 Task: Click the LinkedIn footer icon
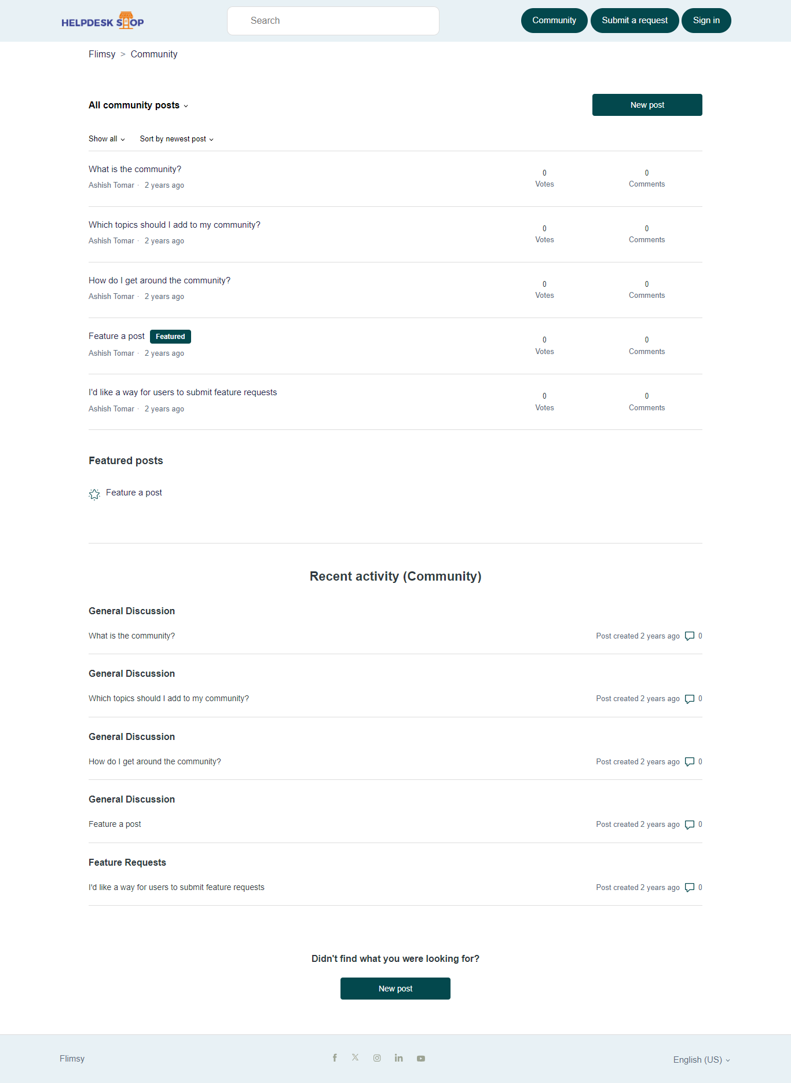[x=399, y=1058]
